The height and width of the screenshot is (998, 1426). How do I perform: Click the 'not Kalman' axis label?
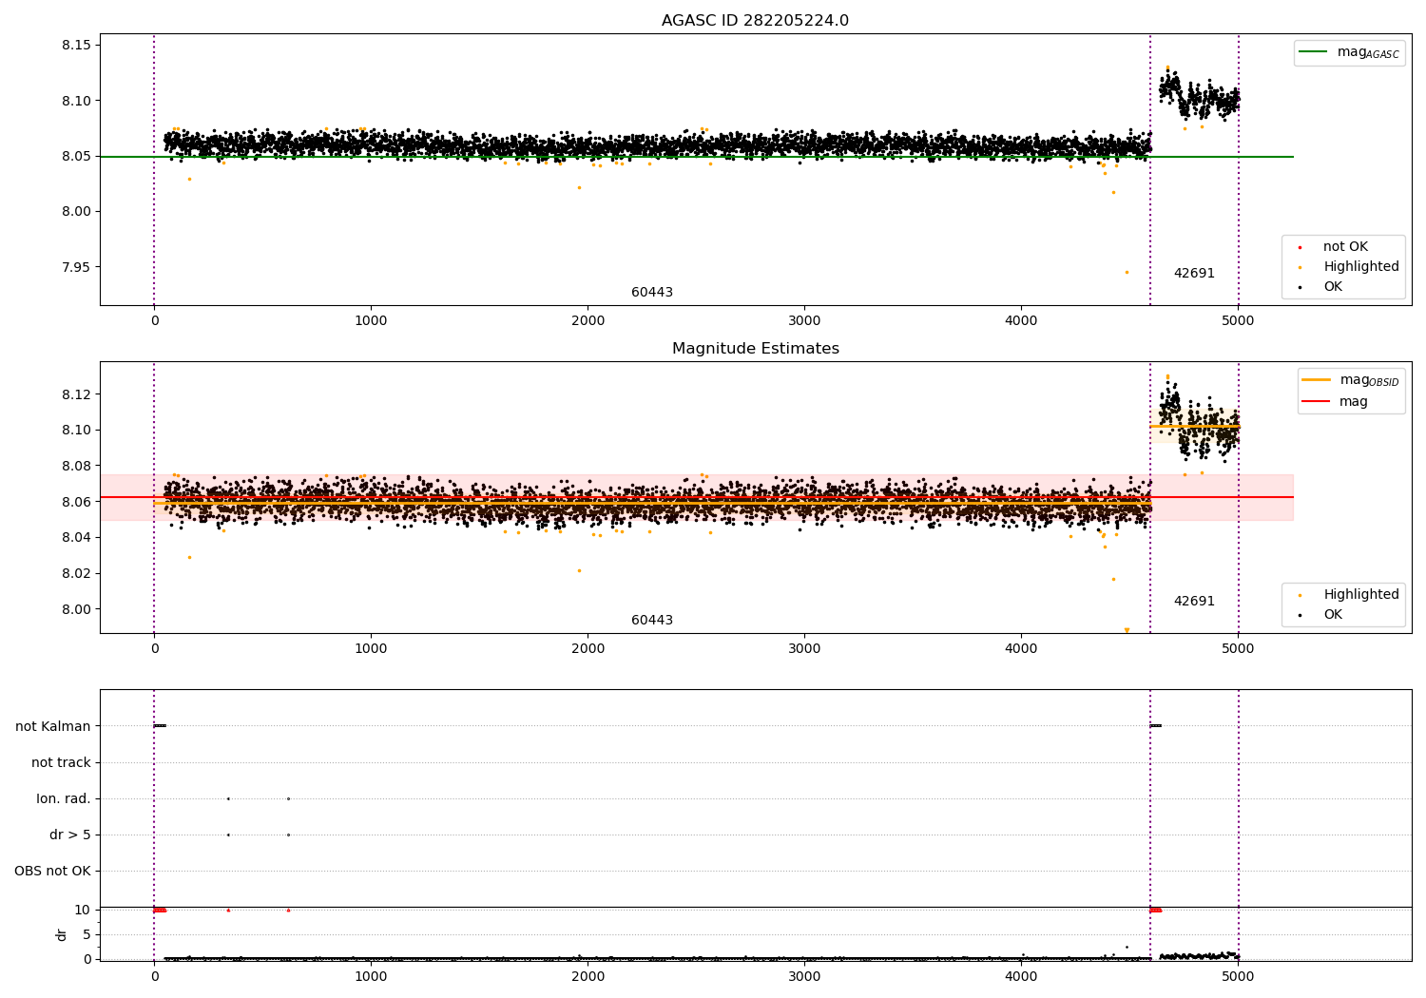coord(53,727)
